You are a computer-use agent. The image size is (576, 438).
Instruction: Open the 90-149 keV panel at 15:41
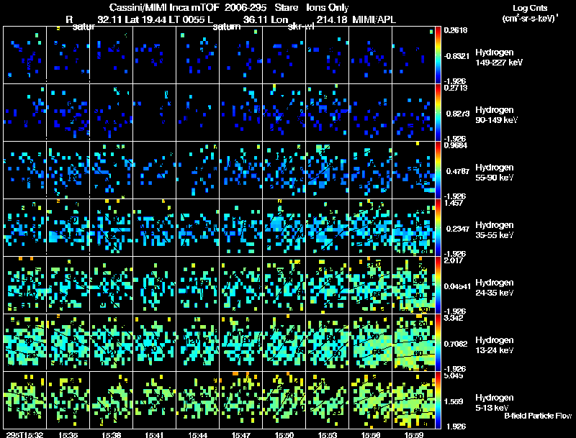154,113
